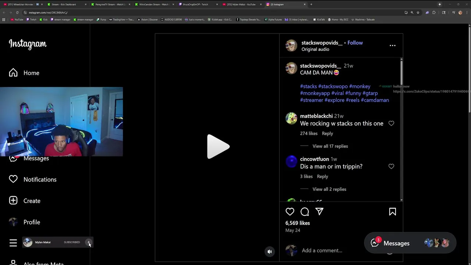Open the TradingView bookmark
This screenshot has height=265, width=471.
[x=121, y=20]
